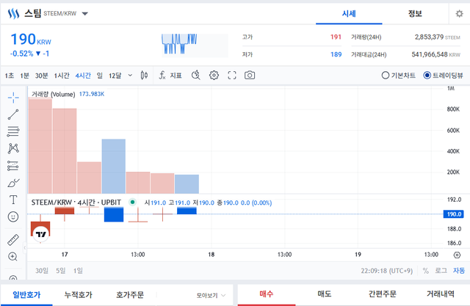Open chart settings gear in toolbar
This screenshot has height=306, width=470.
pos(214,75)
